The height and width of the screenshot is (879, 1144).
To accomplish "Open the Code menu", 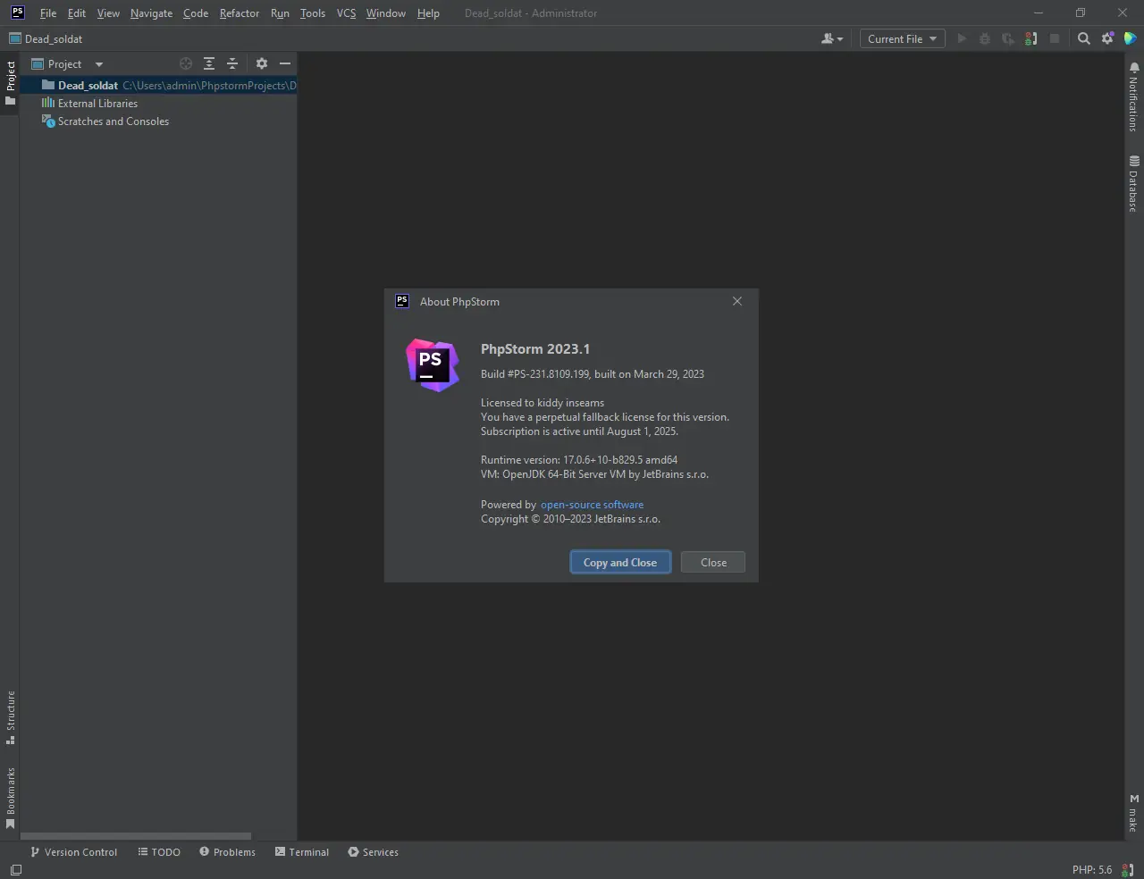I will tap(196, 13).
